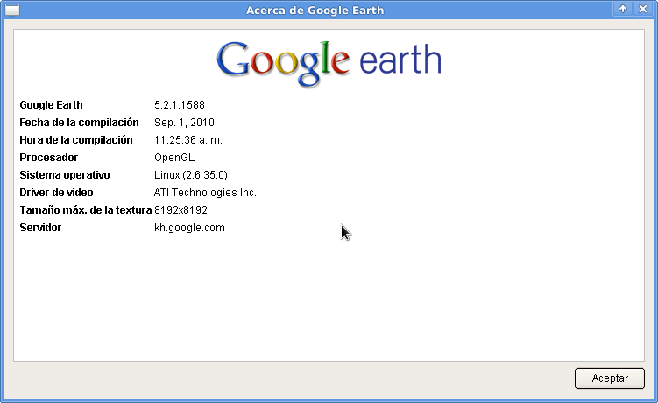Click the 'Google Earth' bold label
Image resolution: width=658 pixels, height=403 pixels.
(x=51, y=105)
